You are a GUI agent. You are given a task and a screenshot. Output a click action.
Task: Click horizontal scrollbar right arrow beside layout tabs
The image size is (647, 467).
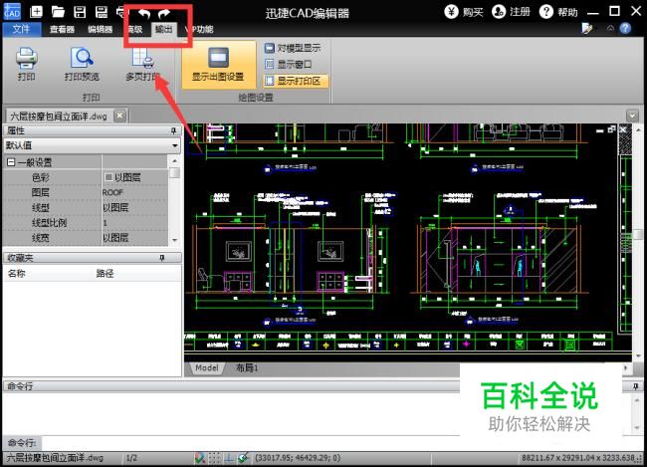(x=626, y=367)
